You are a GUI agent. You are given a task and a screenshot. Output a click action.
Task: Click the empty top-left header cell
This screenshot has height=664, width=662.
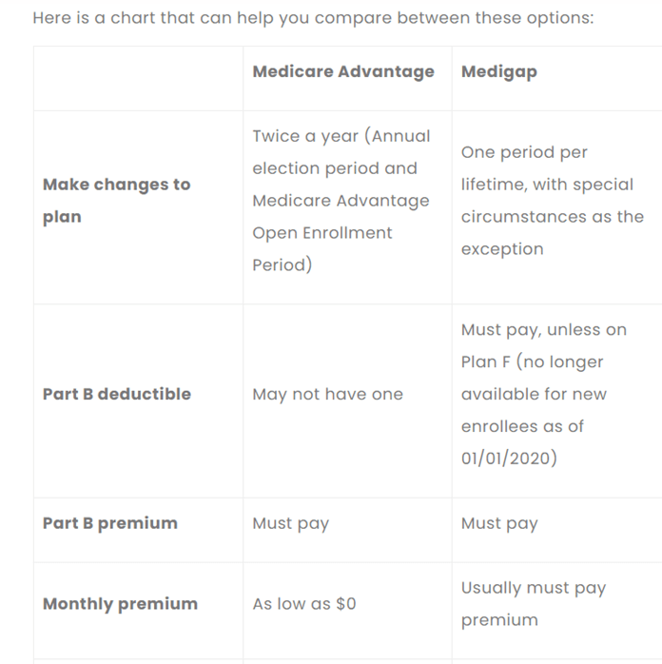click(x=138, y=78)
